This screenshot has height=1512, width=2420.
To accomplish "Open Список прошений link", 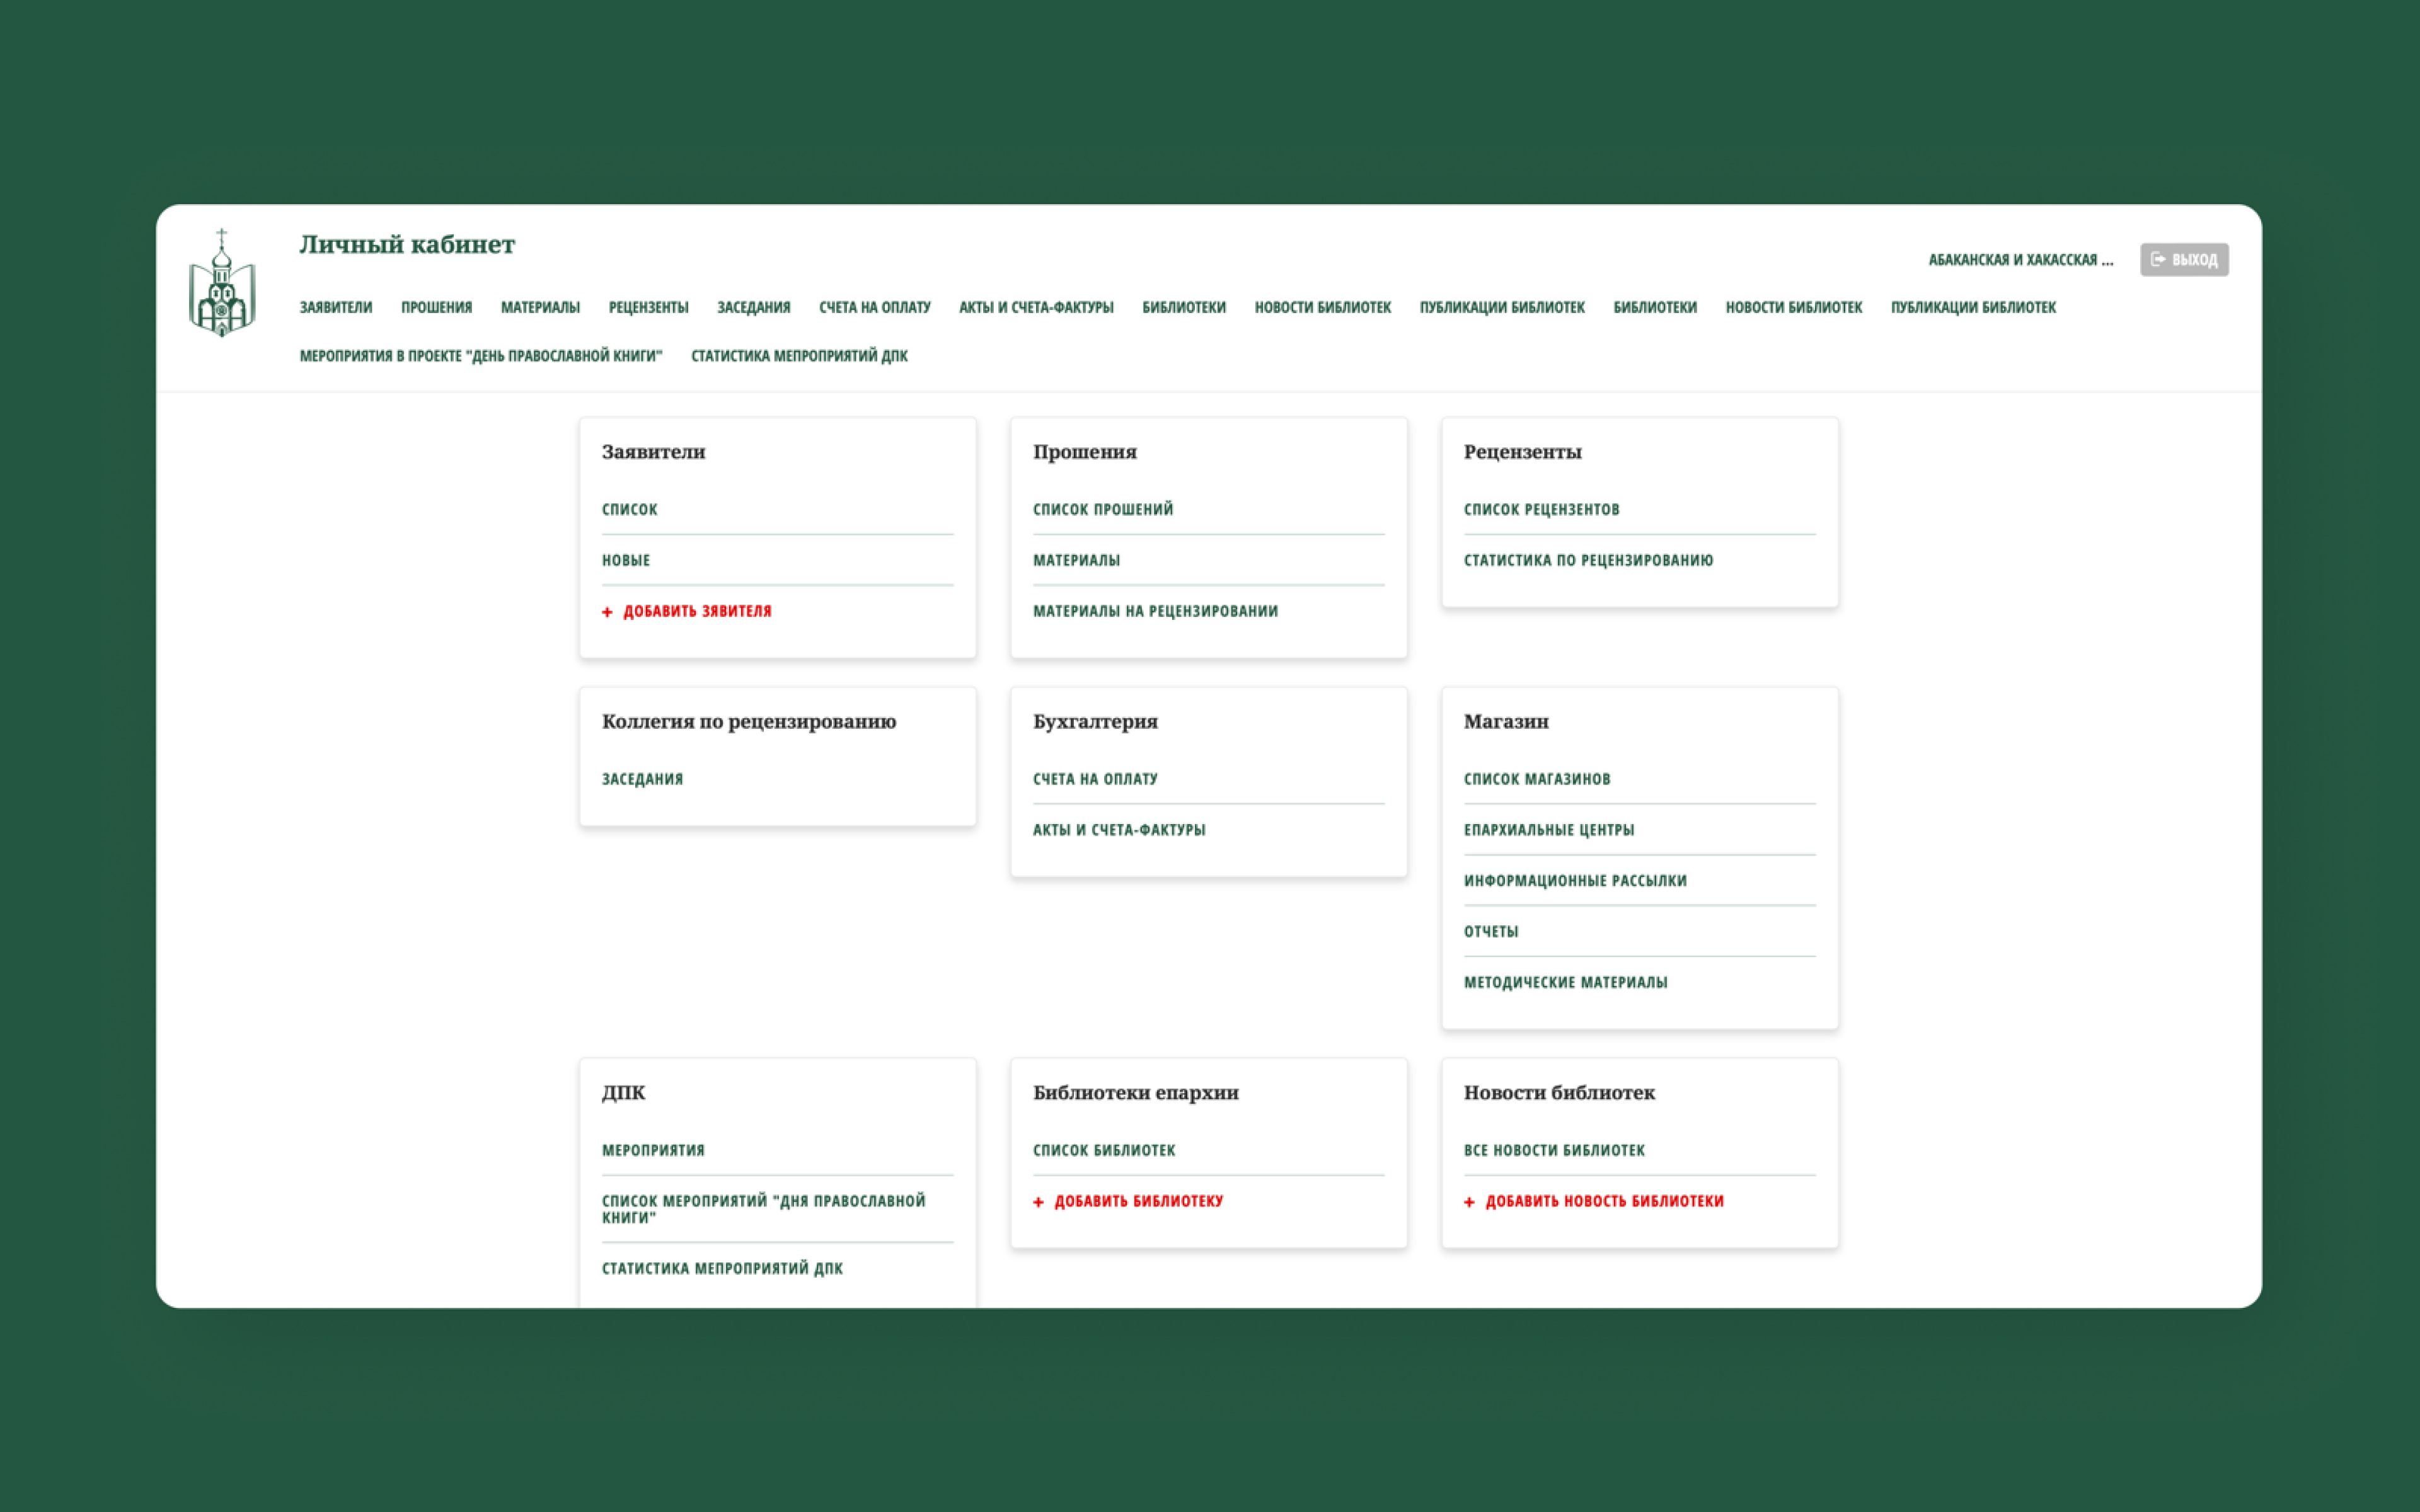I will coord(1103,510).
